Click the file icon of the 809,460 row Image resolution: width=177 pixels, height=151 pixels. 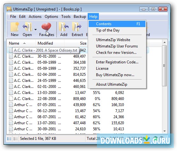[11, 98]
